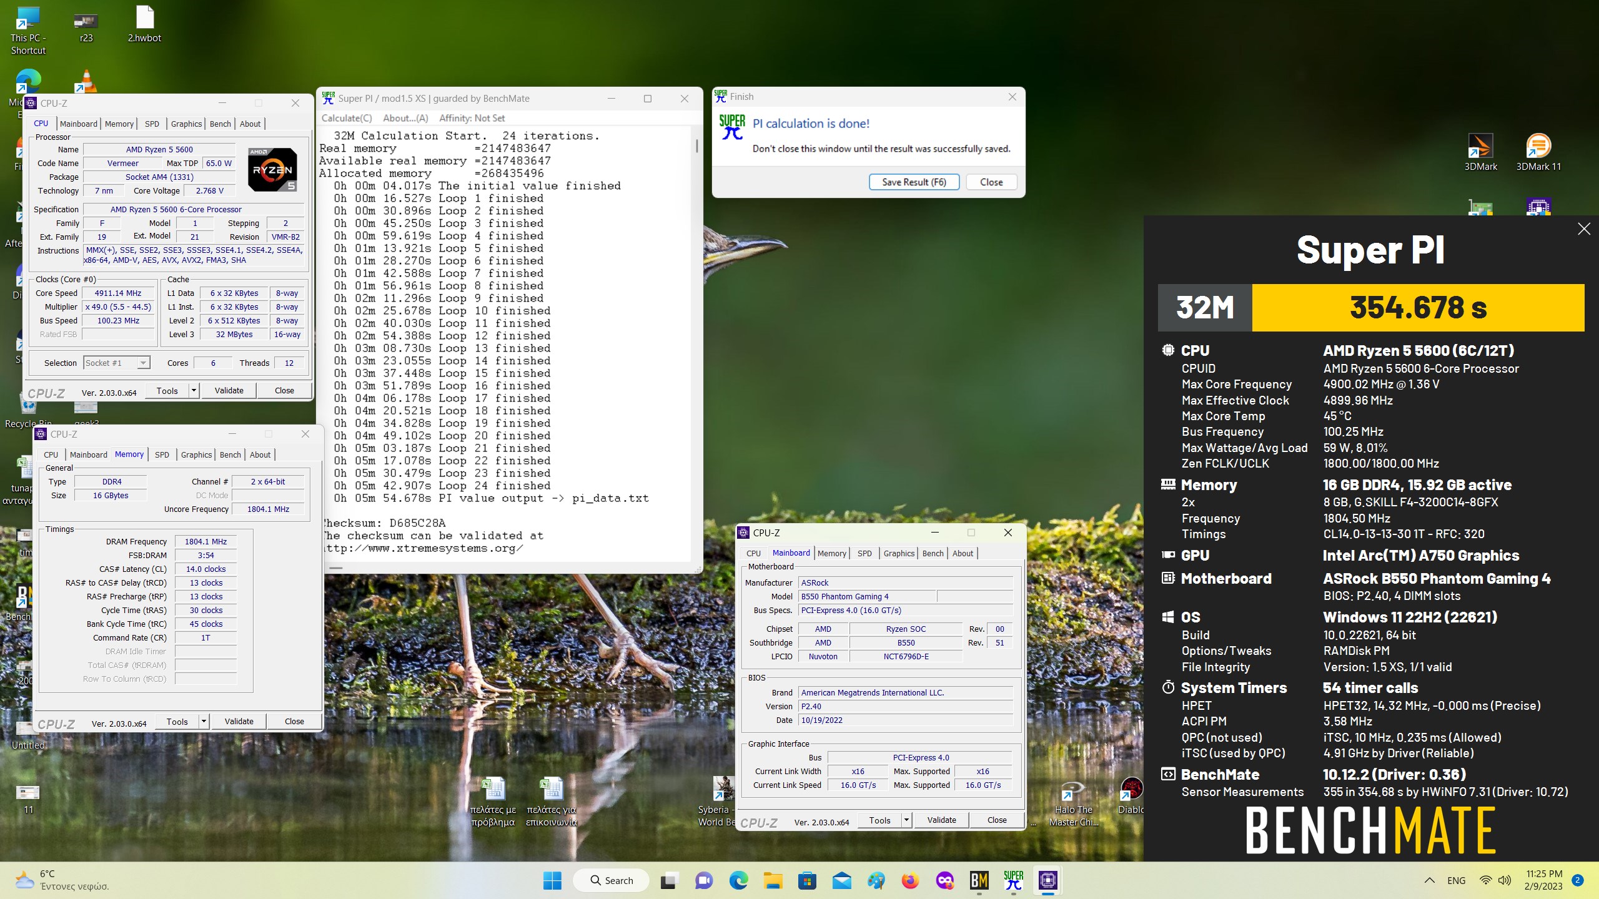Click the Core Speed value 4911.14 MHz

click(x=117, y=293)
